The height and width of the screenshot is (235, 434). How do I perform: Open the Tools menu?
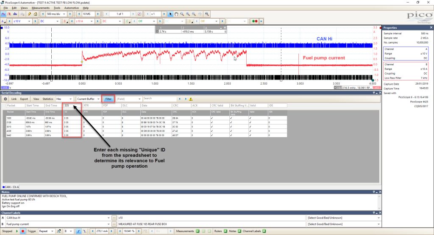point(57,8)
